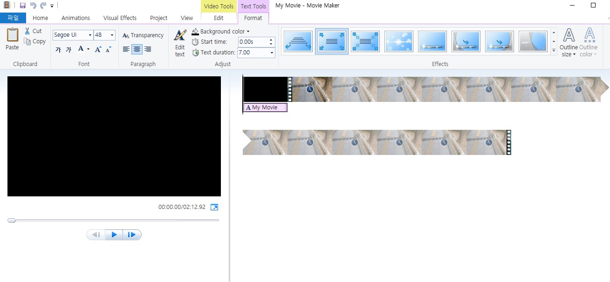Apply the third zoom double-arrow text effect
Image resolution: width=610 pixels, height=282 pixels.
(365, 41)
